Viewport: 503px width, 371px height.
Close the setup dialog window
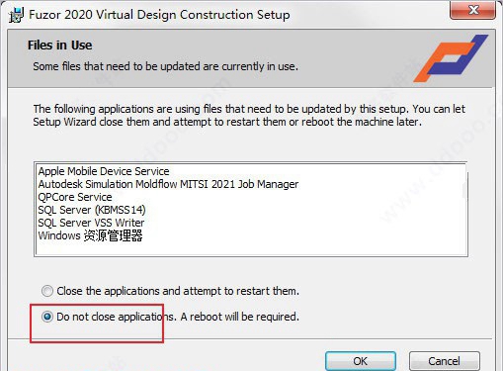[x=473, y=10]
